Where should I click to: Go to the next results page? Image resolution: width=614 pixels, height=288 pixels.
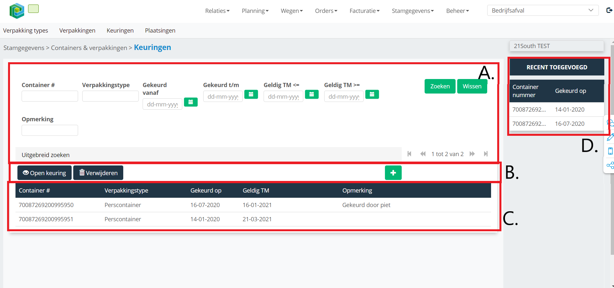(x=472, y=154)
